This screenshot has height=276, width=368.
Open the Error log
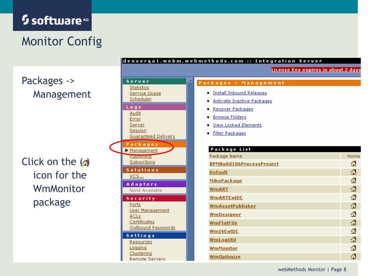[135, 119]
